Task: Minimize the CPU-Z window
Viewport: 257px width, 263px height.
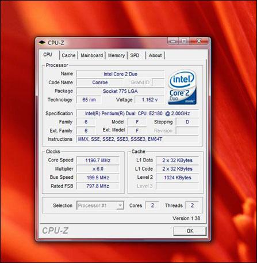Action: [x=173, y=41]
